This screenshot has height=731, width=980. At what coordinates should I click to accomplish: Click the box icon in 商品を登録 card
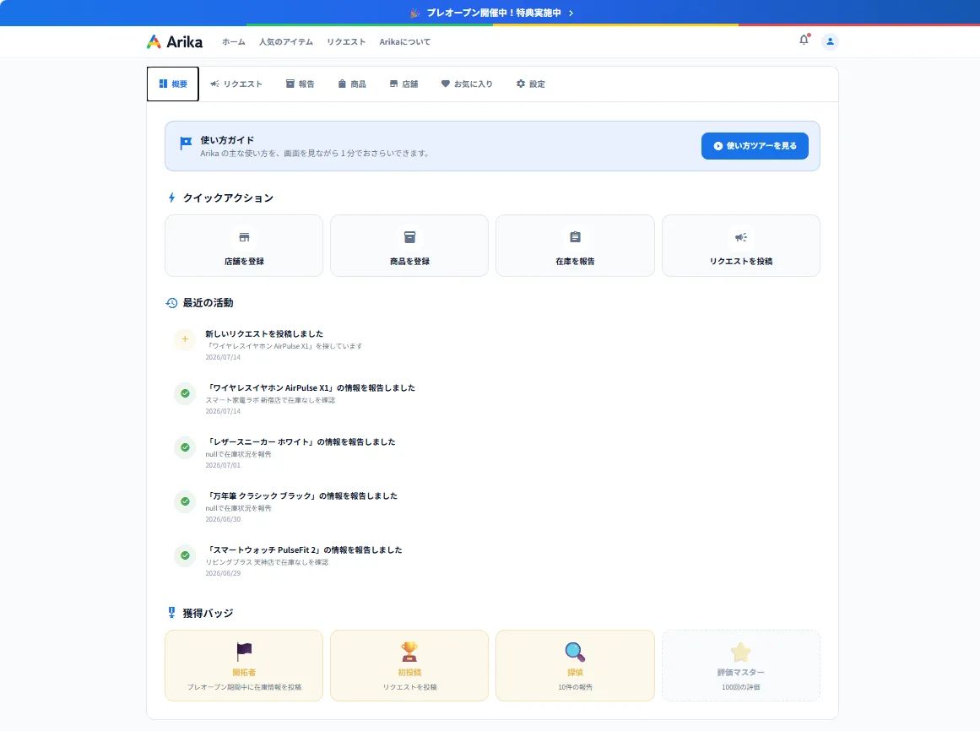pos(409,237)
